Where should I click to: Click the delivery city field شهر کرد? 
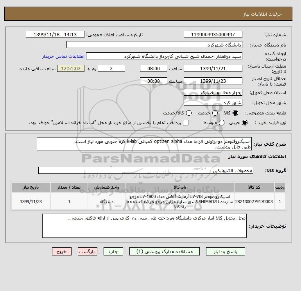[x=213, y=103]
